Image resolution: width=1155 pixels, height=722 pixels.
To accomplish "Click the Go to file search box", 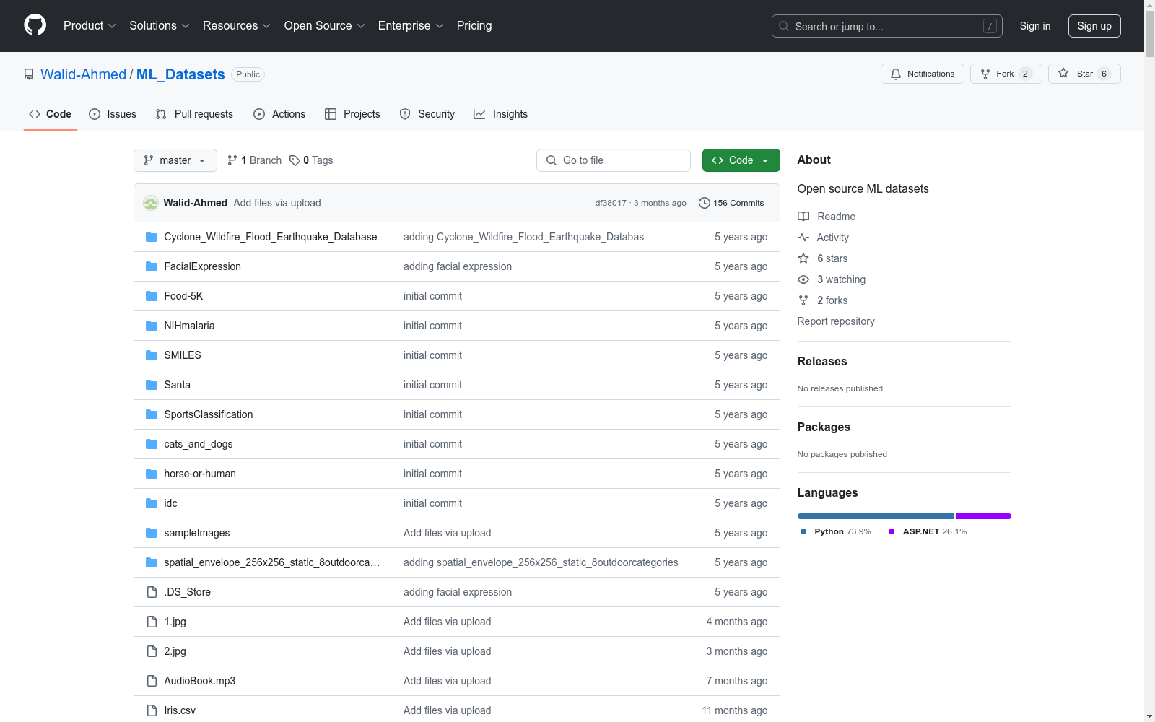I will tap(614, 160).
